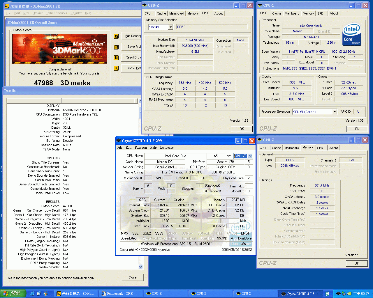Screen dimensions: 373x298
Task: Click the Show Details button
Action: click(131, 68)
